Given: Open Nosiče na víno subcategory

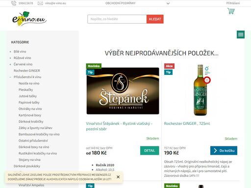Looking at the screenshot, I should tap(29, 83).
